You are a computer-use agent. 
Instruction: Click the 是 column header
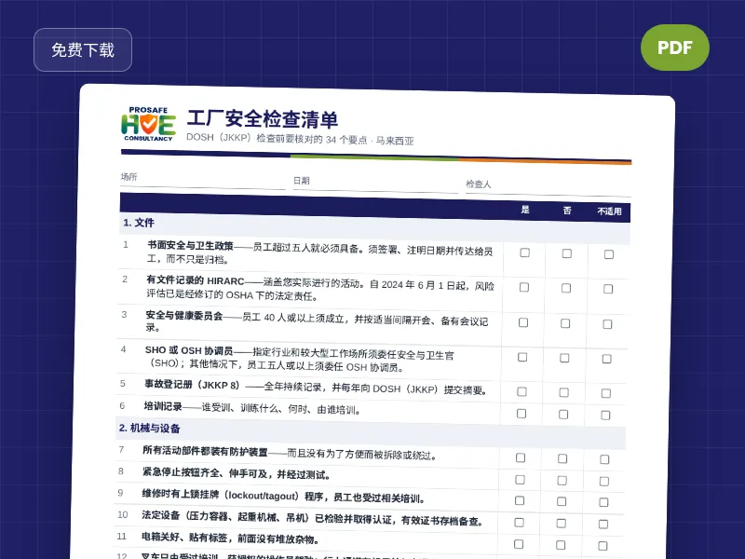pyautogui.click(x=525, y=210)
